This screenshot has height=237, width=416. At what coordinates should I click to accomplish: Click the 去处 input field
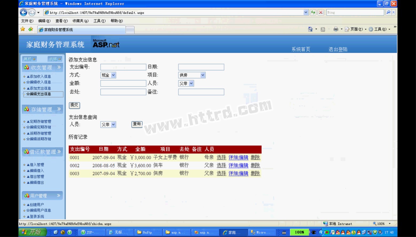pos(123,92)
